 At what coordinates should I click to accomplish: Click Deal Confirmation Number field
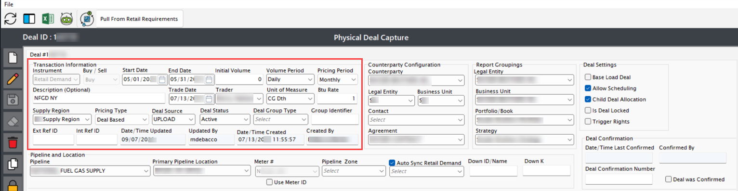(619, 179)
